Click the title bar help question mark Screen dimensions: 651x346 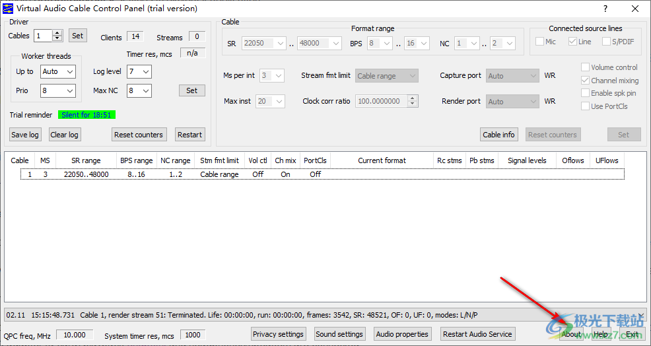605,9
